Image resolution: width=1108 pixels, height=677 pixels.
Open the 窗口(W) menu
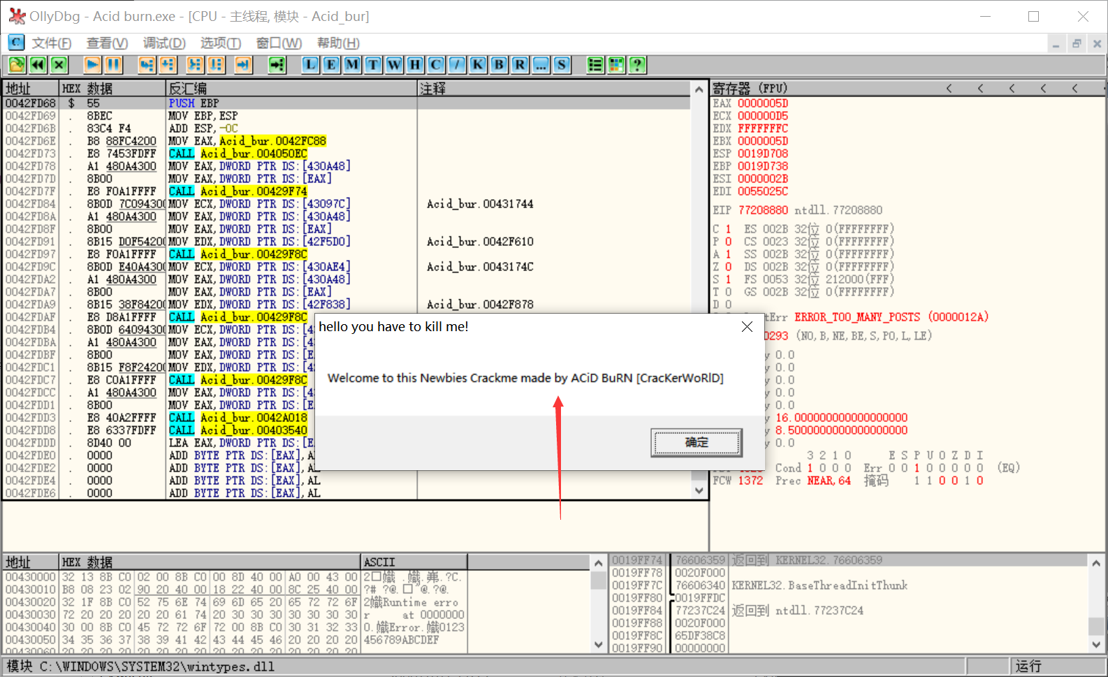pos(279,43)
